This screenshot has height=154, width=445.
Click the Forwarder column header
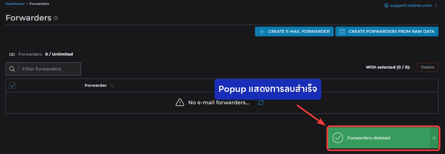pyautogui.click(x=96, y=85)
